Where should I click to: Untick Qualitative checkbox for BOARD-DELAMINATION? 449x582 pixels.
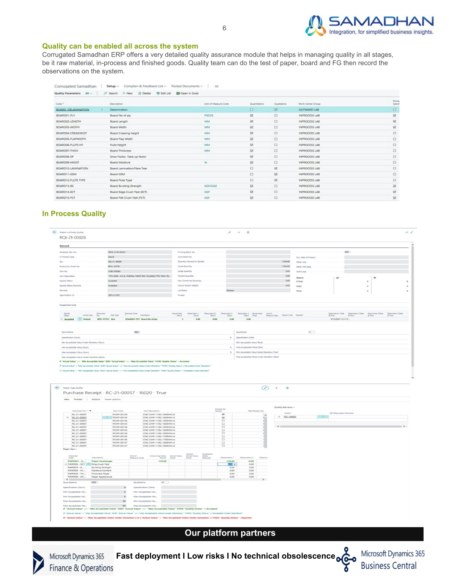276,110
